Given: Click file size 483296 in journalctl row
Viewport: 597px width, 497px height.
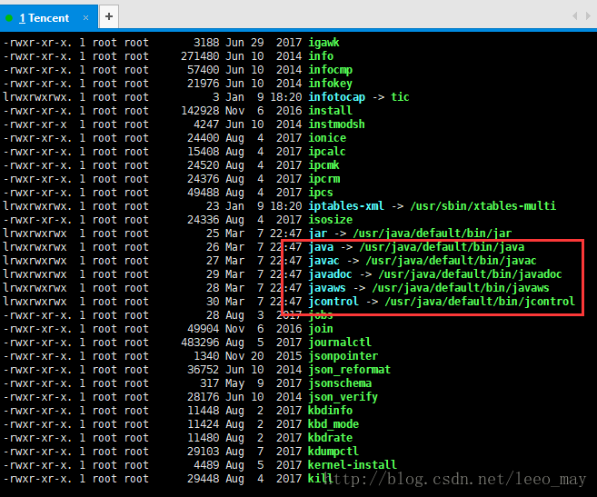Looking at the screenshot, I should [200, 343].
